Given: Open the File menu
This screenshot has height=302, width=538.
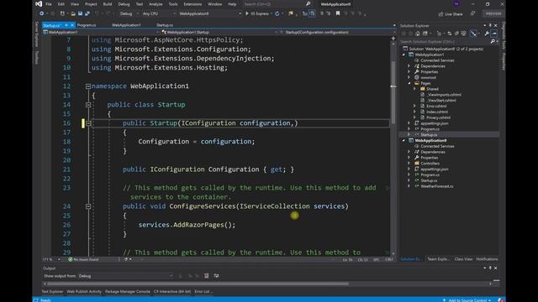Looking at the screenshot, I should coord(49,4).
